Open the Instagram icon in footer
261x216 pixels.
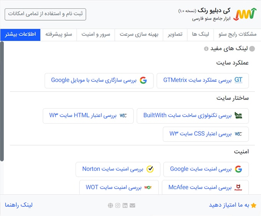click(118, 205)
